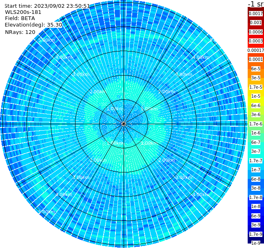The height and width of the screenshot is (248, 264).
Task: Click the 'Start time: 2023/09/02 23:50:51' text
Action: (x=47, y=6)
